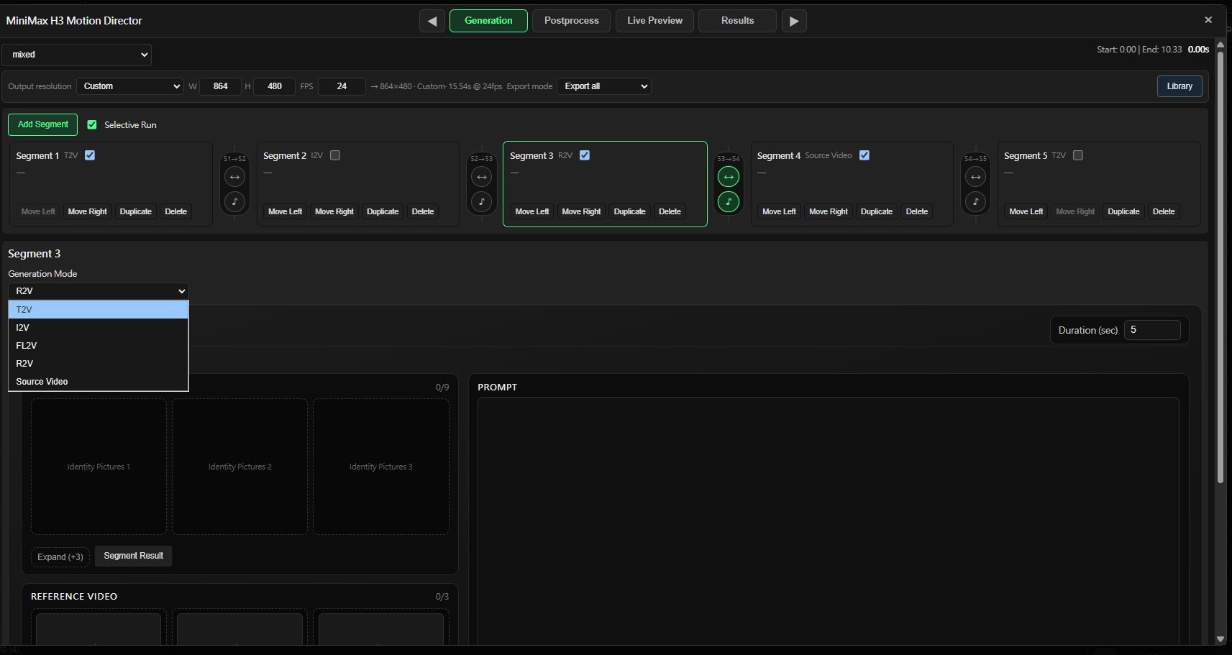
Task: Click the FPS field showing 24
Action: [x=342, y=86]
